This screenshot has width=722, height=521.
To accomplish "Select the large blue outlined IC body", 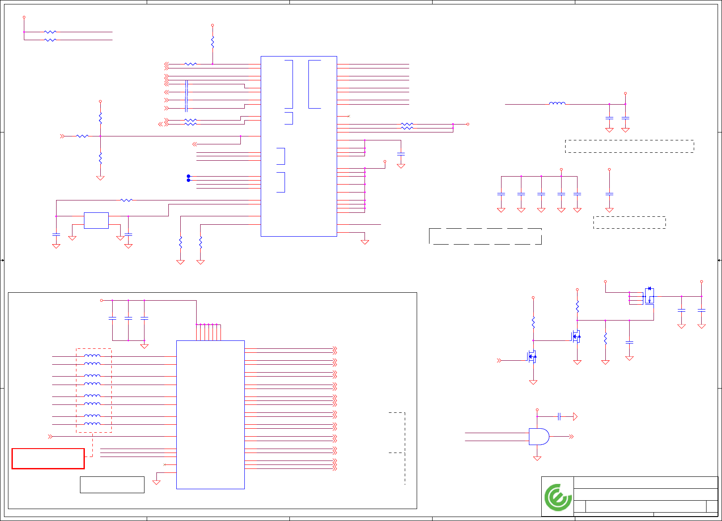I will pos(299,146).
